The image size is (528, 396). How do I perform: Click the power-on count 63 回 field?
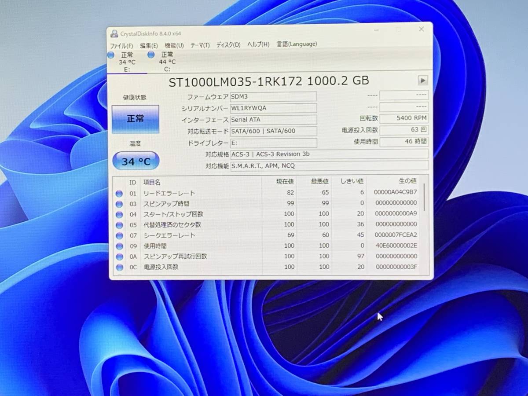[403, 130]
